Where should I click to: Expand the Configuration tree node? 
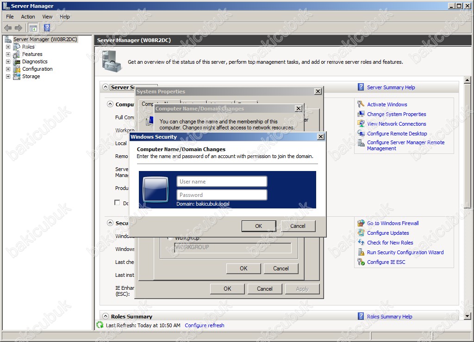tap(8, 69)
